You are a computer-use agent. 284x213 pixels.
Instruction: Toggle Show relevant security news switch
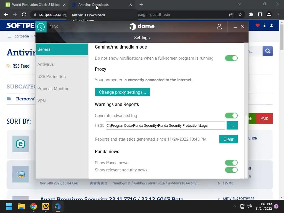click(231, 170)
